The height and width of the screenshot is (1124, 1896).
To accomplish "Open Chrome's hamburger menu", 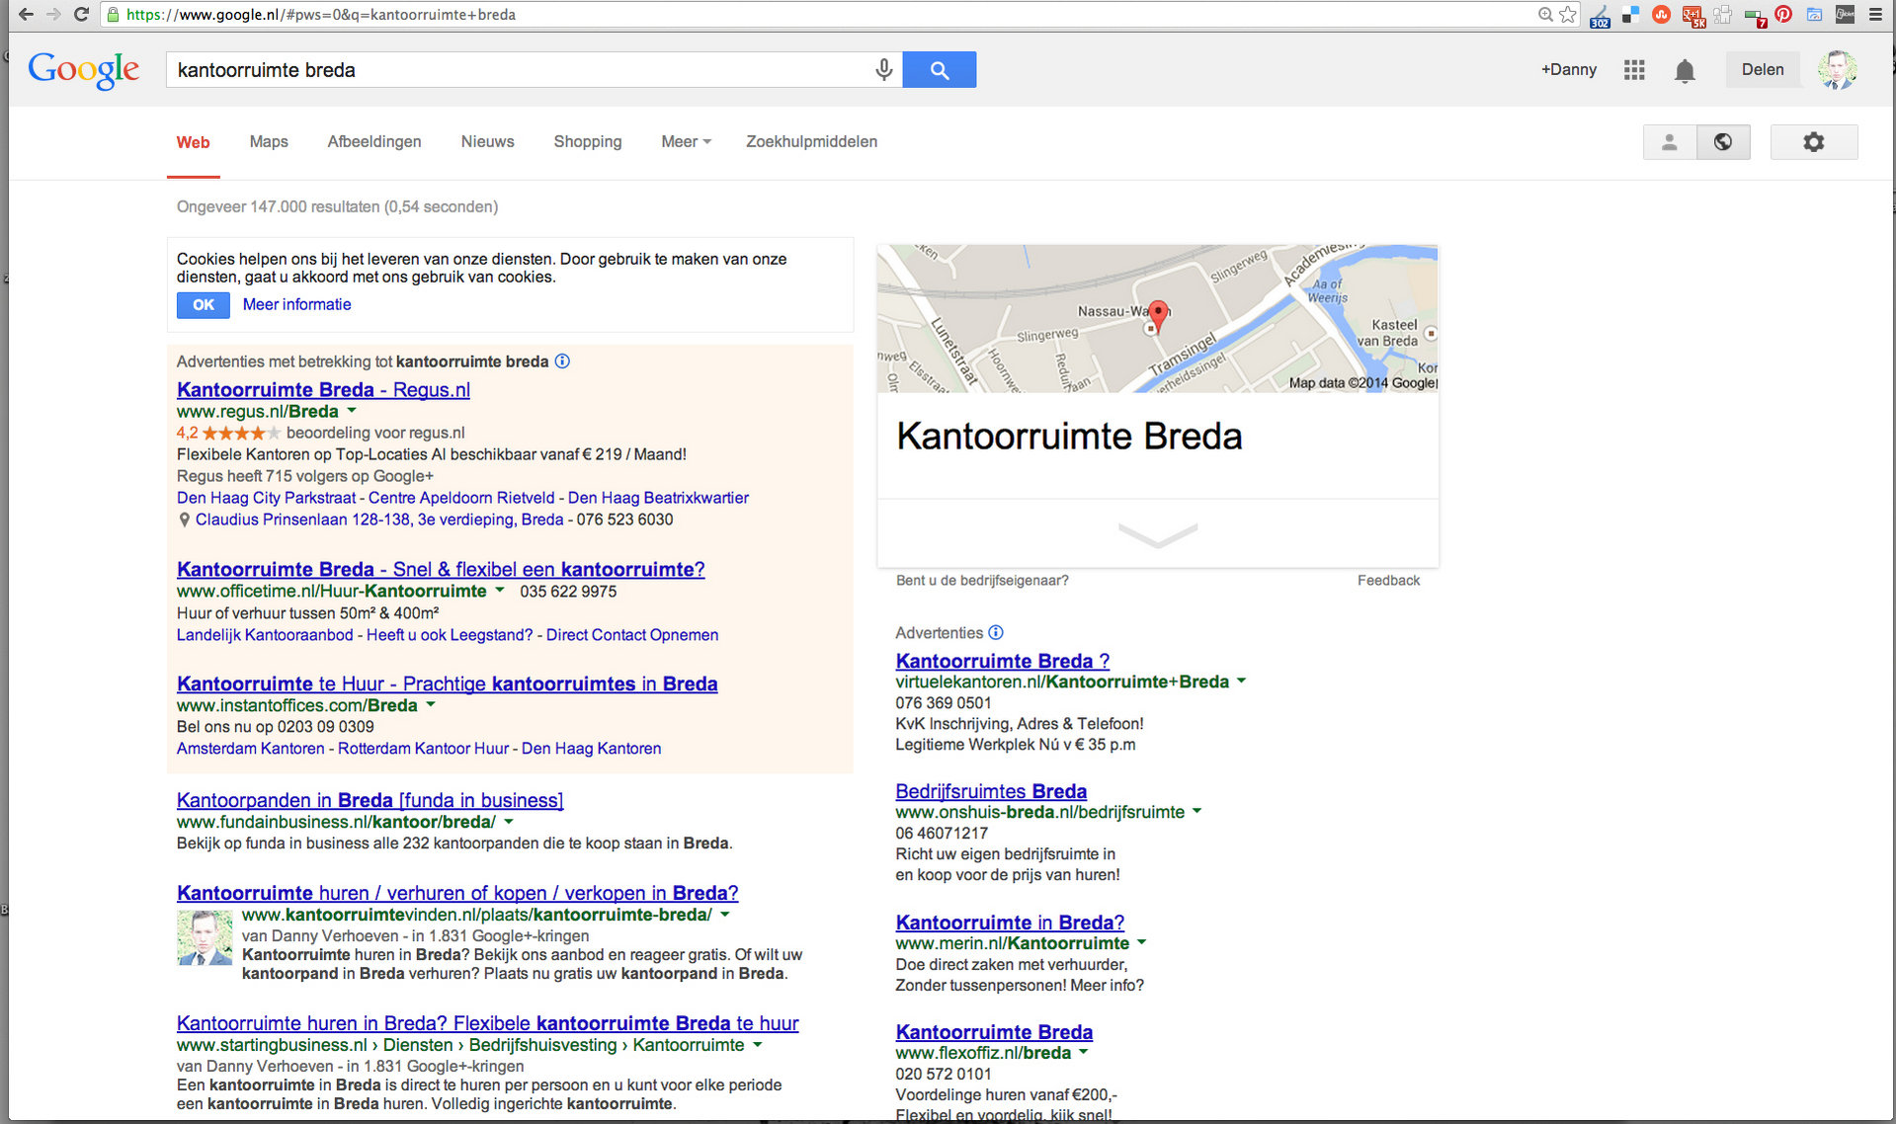I will (1875, 15).
